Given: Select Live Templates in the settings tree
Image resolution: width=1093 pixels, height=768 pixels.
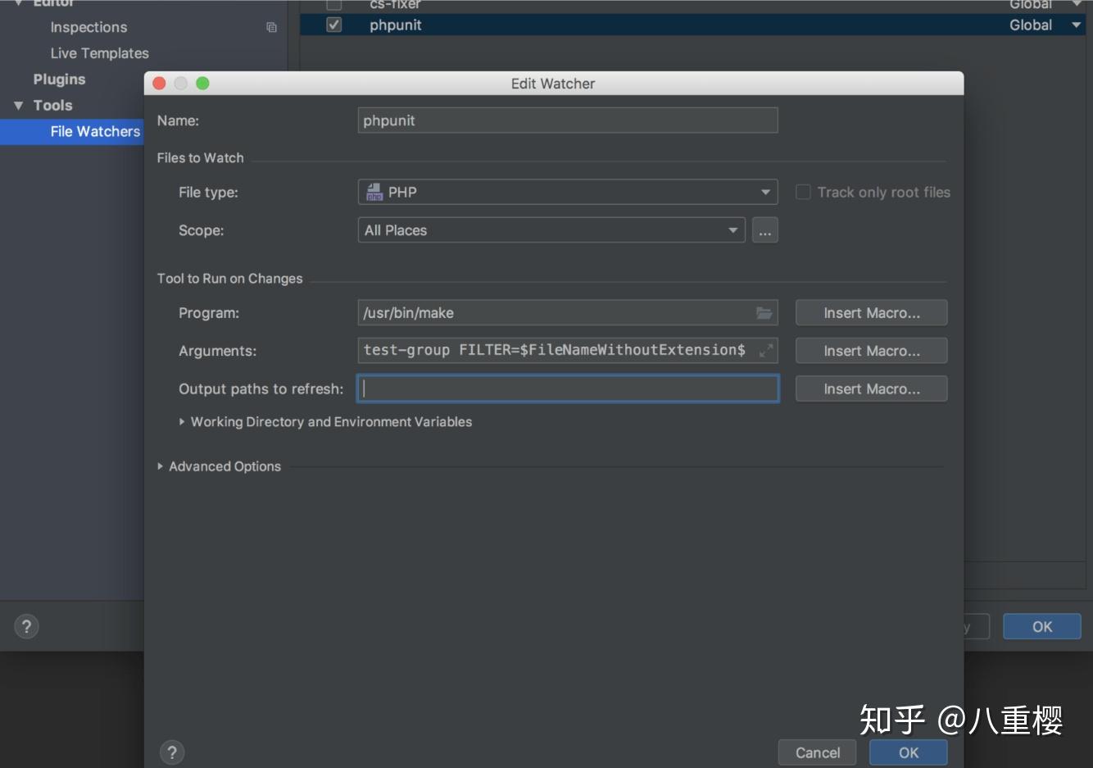Looking at the screenshot, I should 99,52.
